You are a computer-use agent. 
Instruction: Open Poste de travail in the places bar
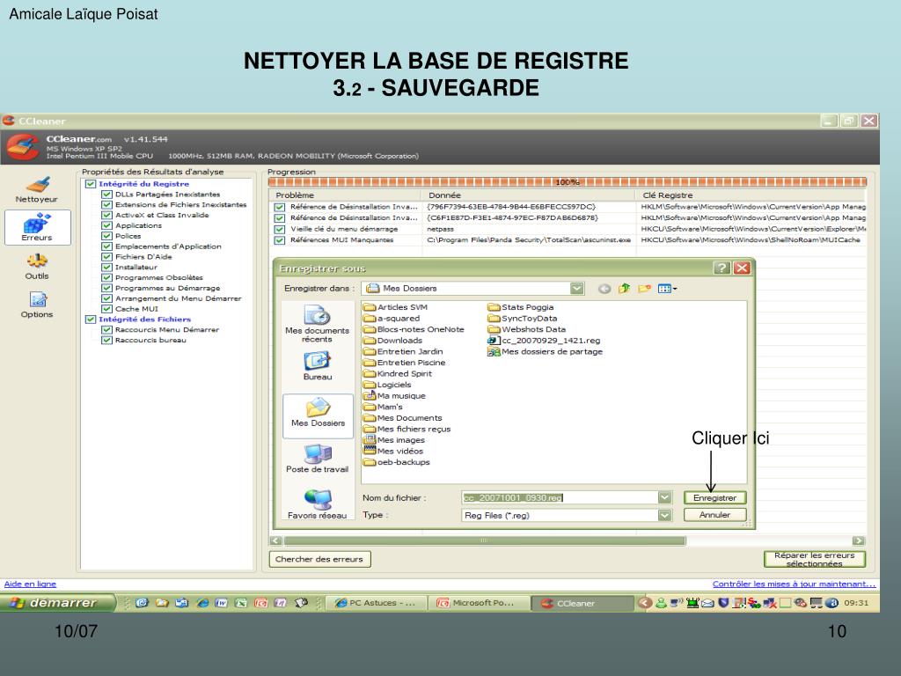click(x=317, y=458)
